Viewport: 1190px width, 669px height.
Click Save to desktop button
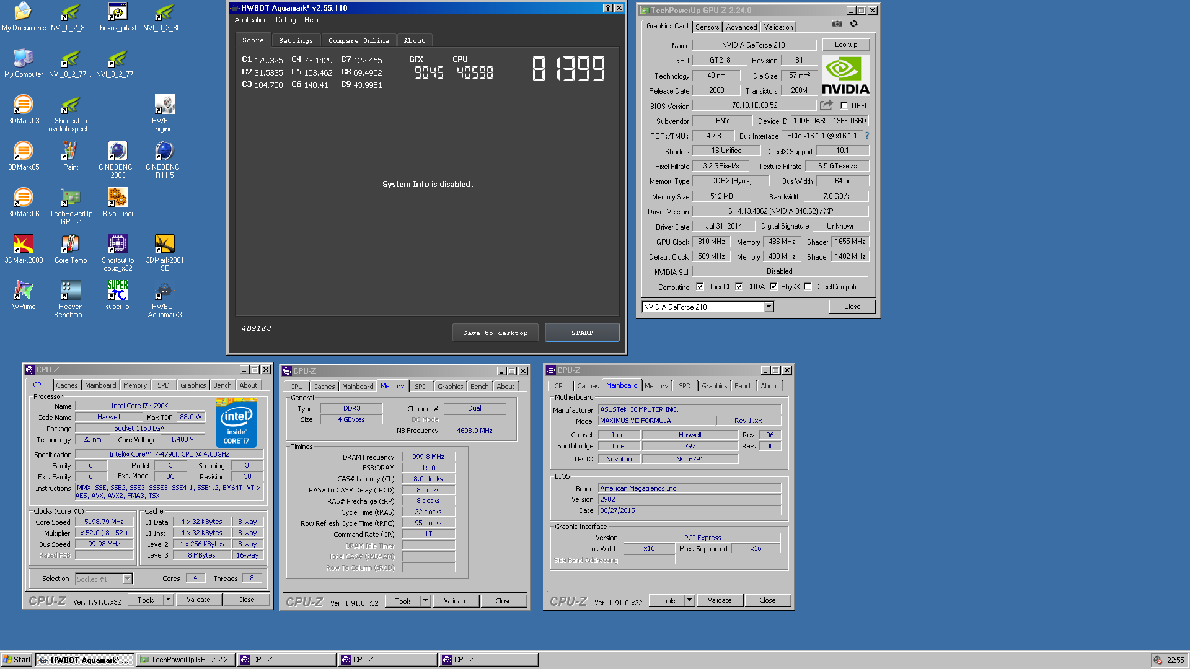[x=495, y=333]
